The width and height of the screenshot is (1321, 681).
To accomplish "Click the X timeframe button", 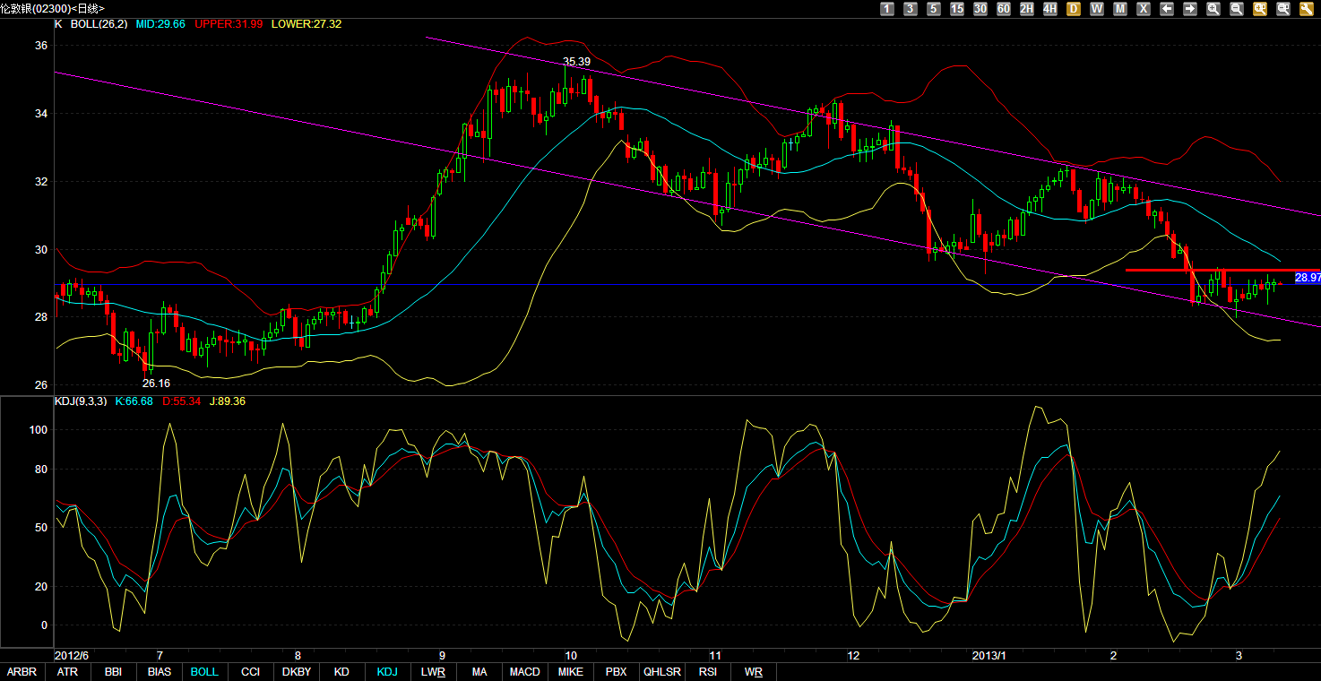I will click(x=1144, y=9).
